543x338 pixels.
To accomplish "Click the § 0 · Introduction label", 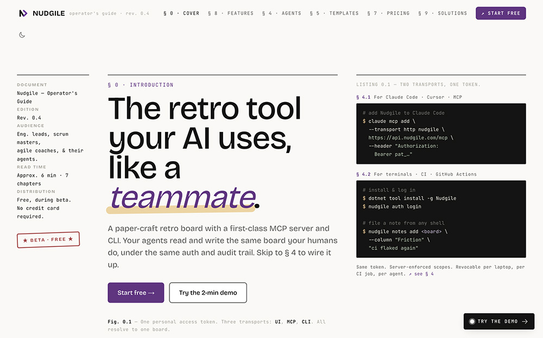I will pos(141,85).
